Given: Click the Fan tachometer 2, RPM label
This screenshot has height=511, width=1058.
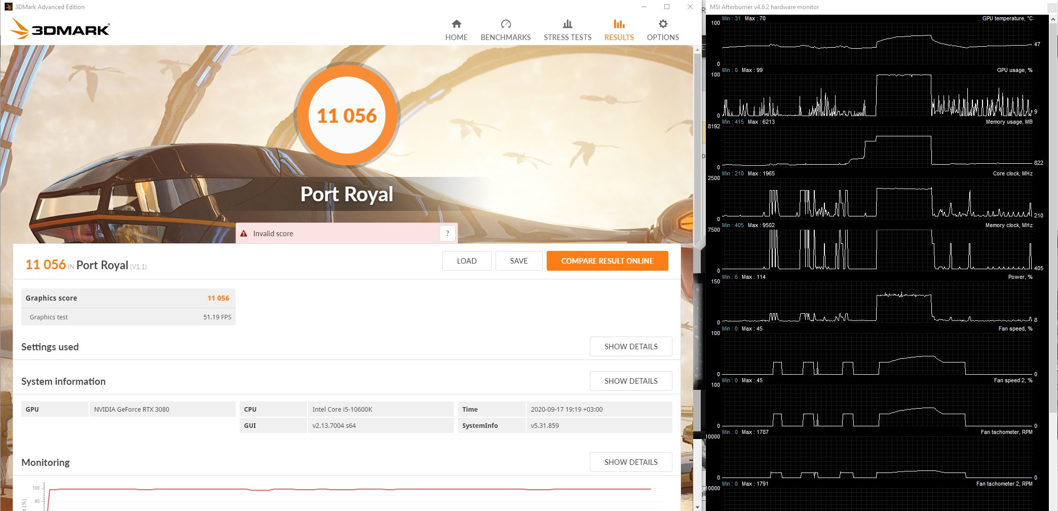Looking at the screenshot, I should (x=1004, y=484).
